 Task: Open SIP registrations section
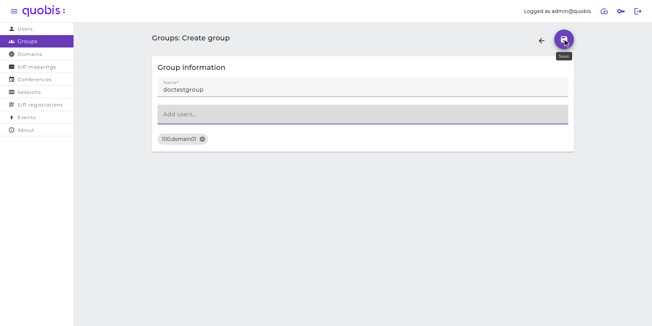pyautogui.click(x=37, y=105)
